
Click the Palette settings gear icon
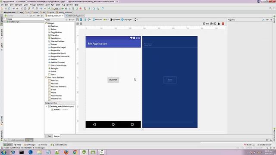(x=70, y=20)
